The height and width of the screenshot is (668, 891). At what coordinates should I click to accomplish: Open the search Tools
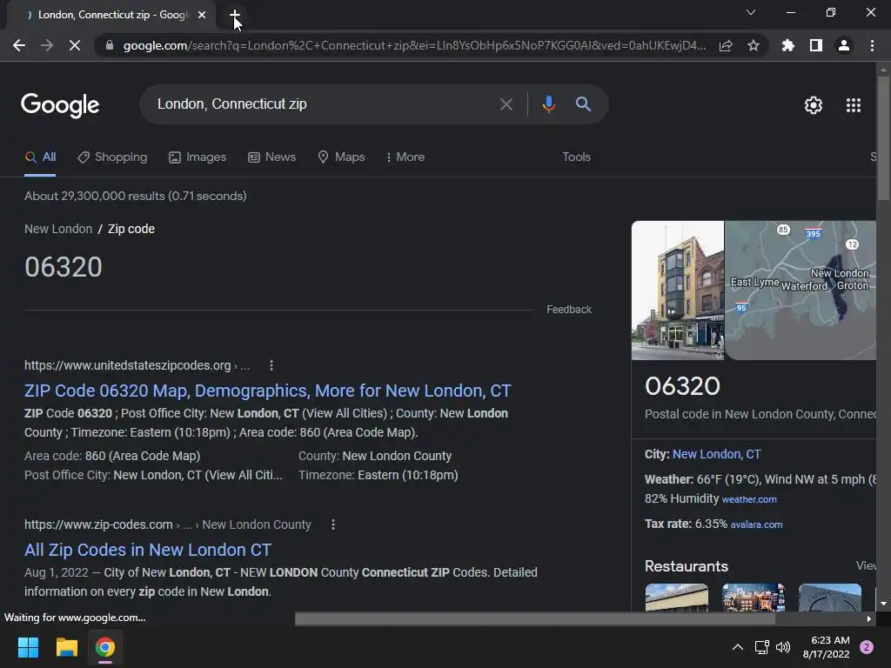pyautogui.click(x=576, y=157)
